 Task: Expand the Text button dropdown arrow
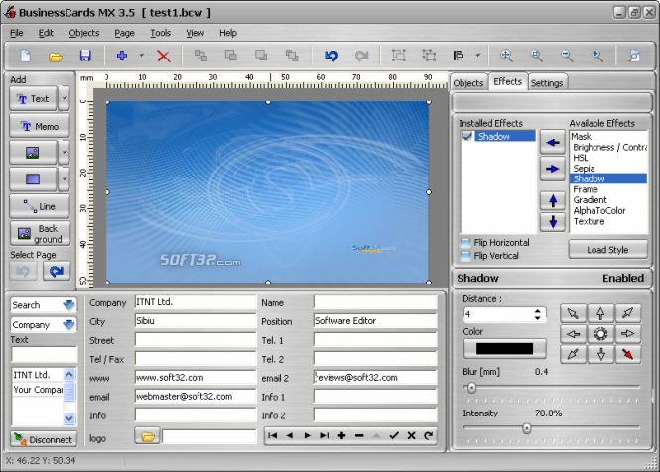[64, 98]
